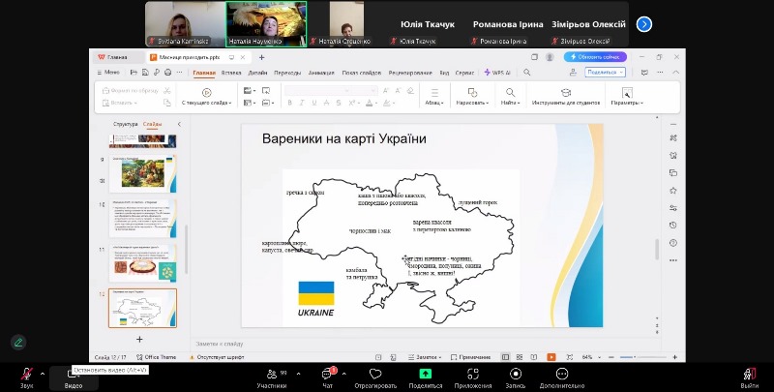Image resolution: width=774 pixels, height=392 pixels.
Task: Select slide 11 thumbnail in the panel
Action: tap(142, 262)
